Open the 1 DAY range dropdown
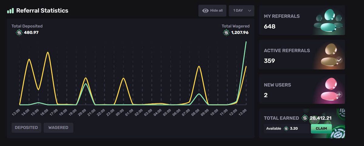The height and width of the screenshot is (146, 364). coord(241,11)
